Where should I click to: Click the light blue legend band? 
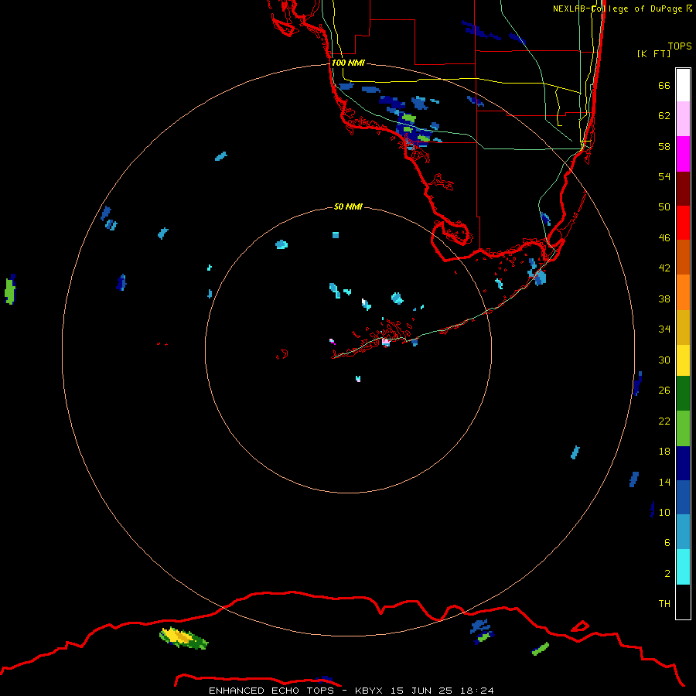point(683,532)
